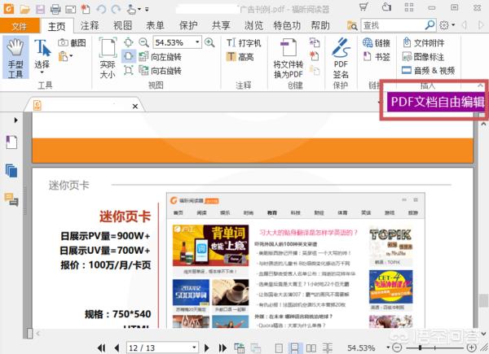The width and height of the screenshot is (489, 354).
Task: Click the 查找 search input field
Action: tap(393, 25)
